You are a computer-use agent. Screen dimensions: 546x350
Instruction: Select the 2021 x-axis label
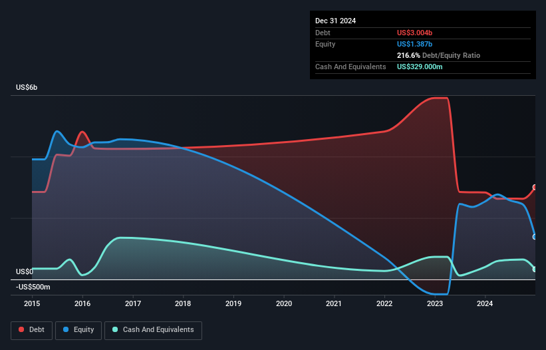click(334, 303)
